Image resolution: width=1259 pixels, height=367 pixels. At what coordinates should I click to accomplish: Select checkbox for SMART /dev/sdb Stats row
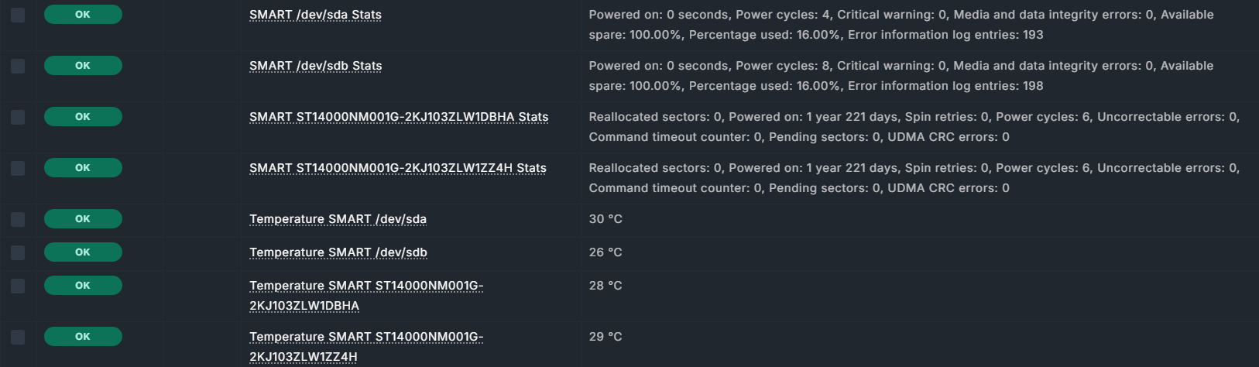tap(18, 66)
